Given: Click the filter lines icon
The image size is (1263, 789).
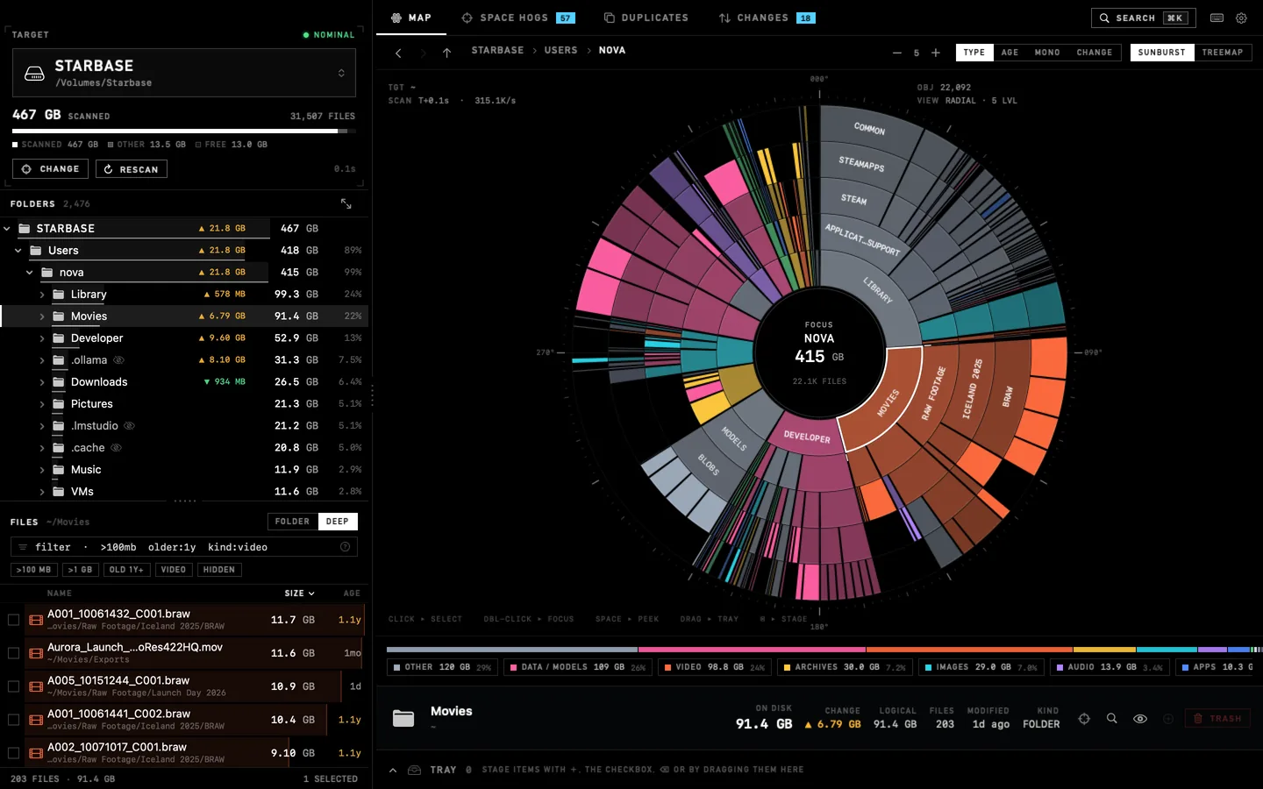Looking at the screenshot, I should tap(23, 547).
